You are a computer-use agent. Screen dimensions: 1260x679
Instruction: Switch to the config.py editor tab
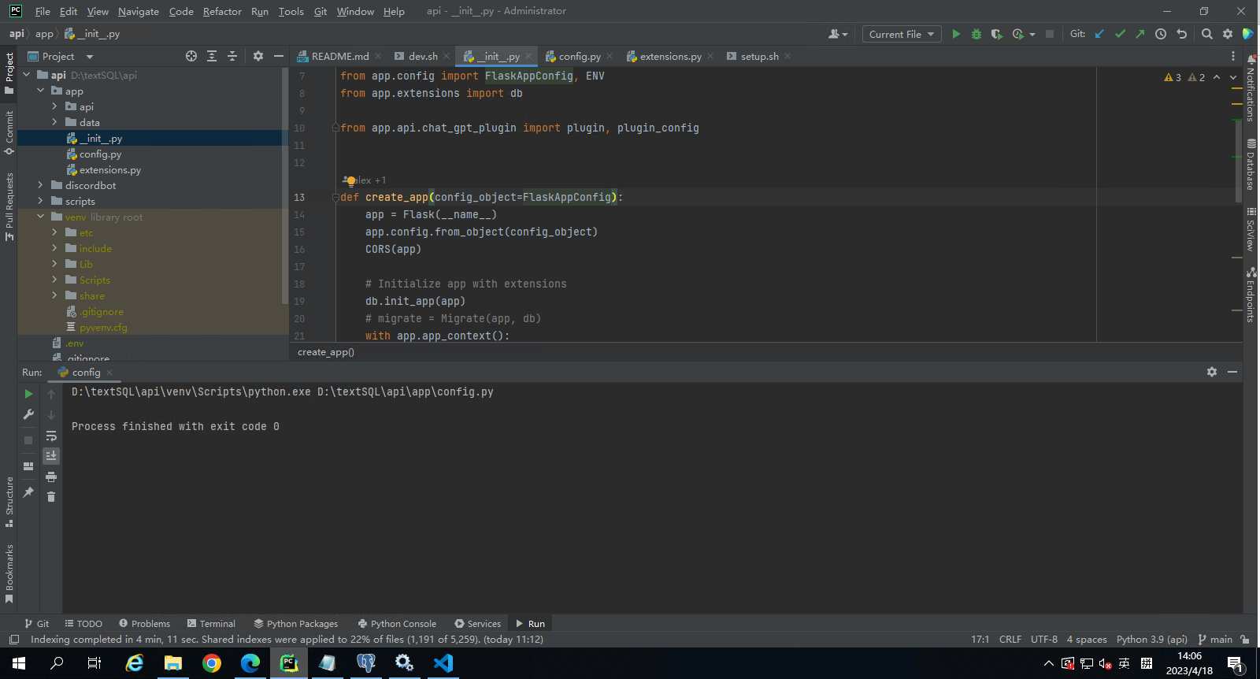click(580, 56)
